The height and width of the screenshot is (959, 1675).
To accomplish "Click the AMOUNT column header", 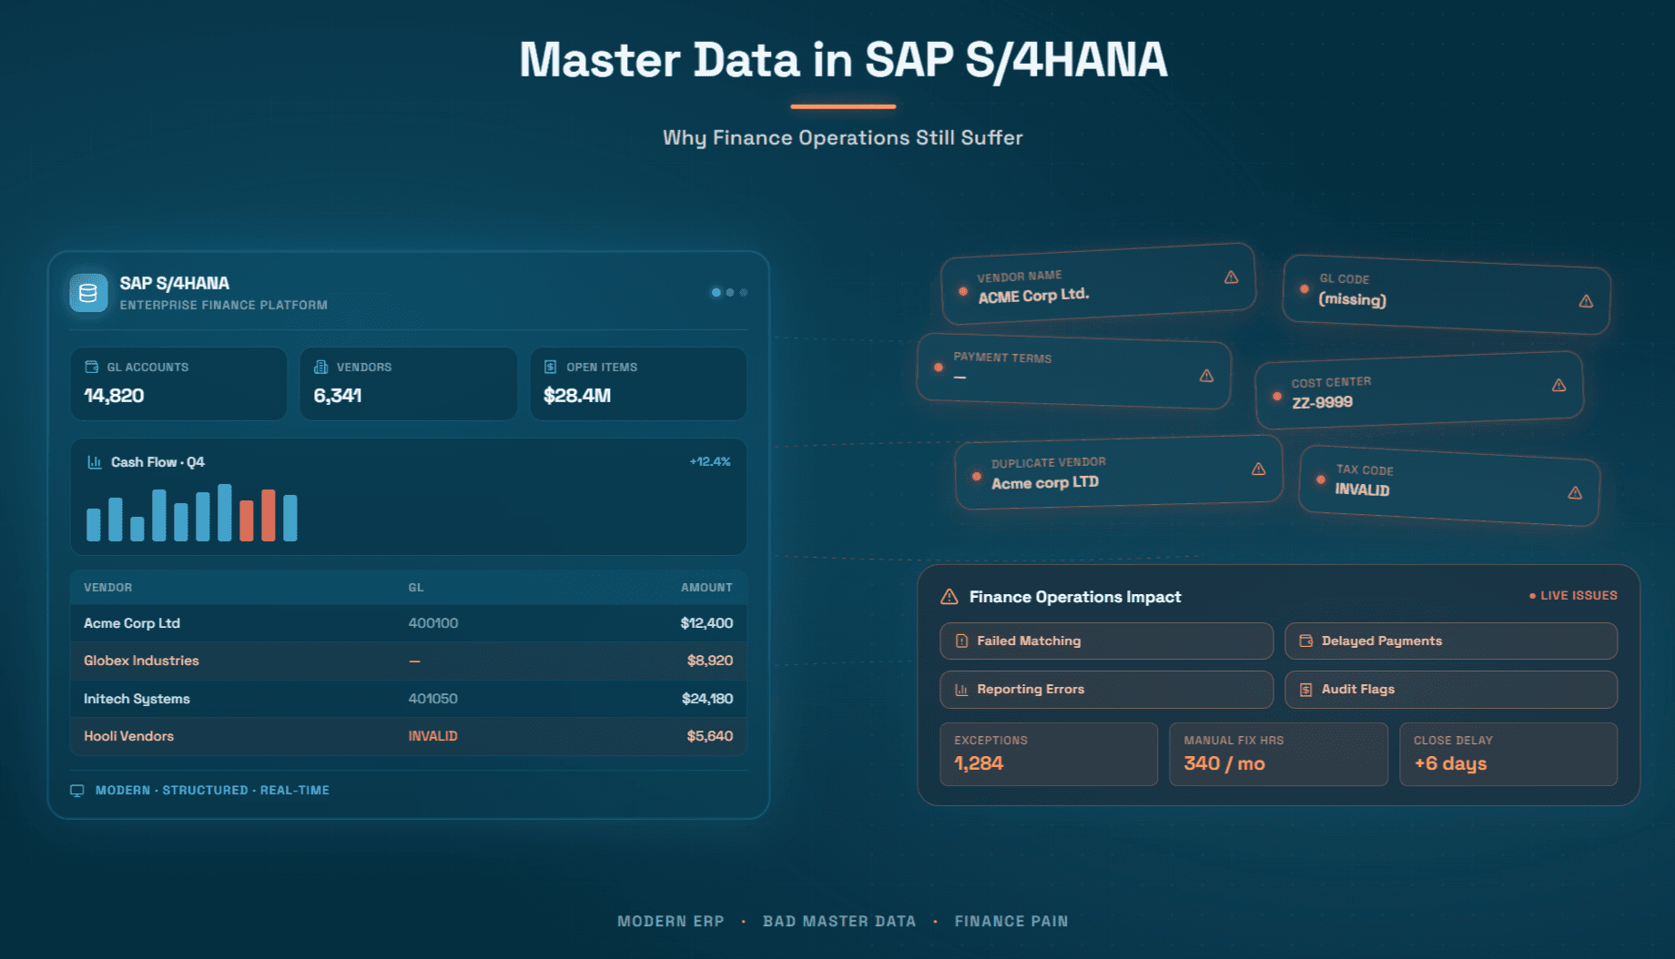I will pos(706,588).
